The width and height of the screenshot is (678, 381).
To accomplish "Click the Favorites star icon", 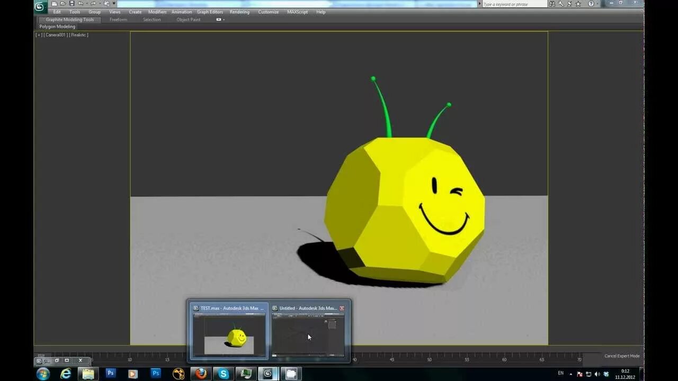I will [x=578, y=4].
